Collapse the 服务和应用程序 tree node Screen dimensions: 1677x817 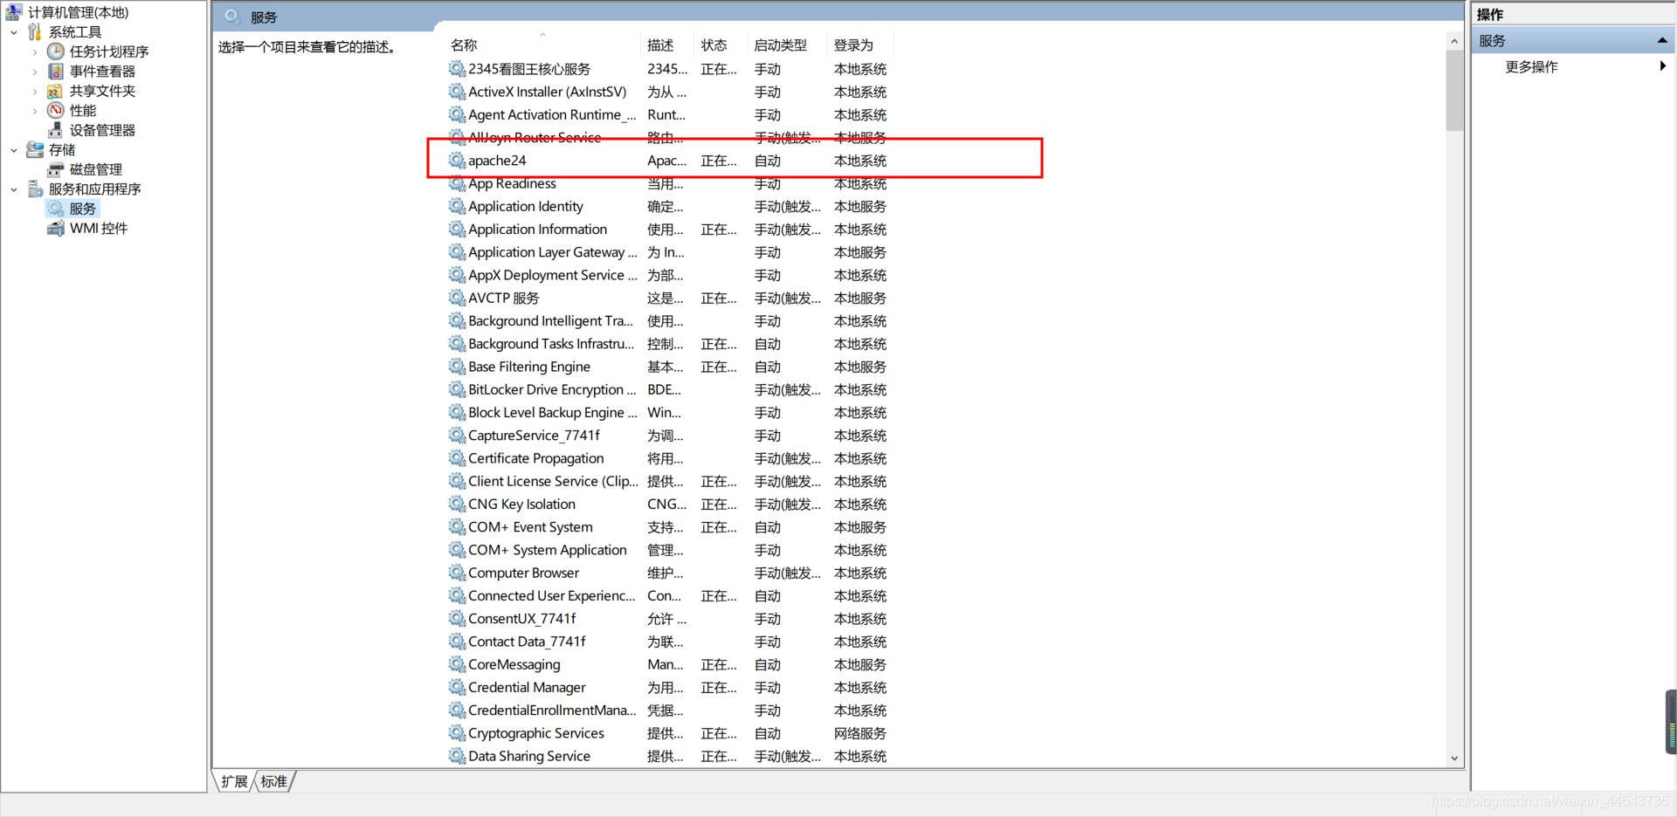click(14, 189)
